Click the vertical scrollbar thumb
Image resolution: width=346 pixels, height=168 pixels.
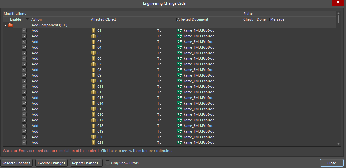(339, 19)
